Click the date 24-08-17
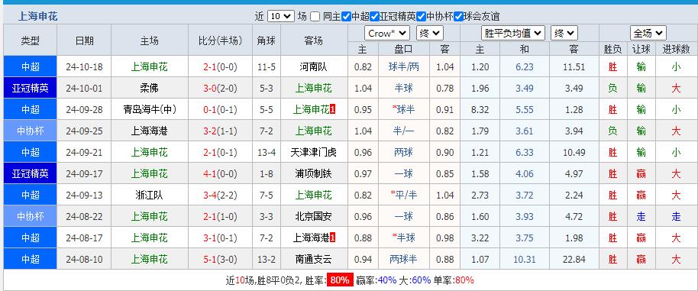This screenshot has height=291, width=698. [84, 238]
